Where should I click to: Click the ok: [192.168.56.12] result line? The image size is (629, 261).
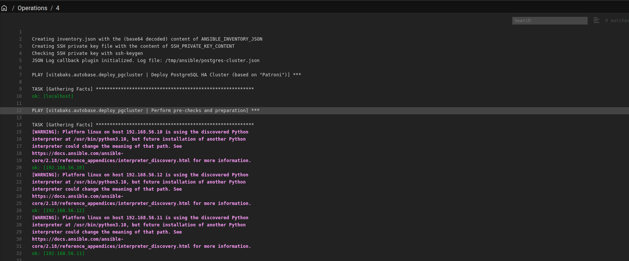click(58, 211)
